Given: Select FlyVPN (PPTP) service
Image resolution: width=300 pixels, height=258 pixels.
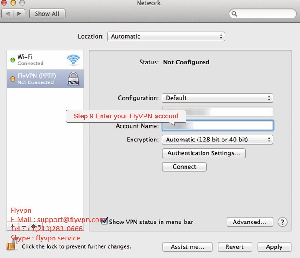Looking at the screenshot, I should coord(45,79).
